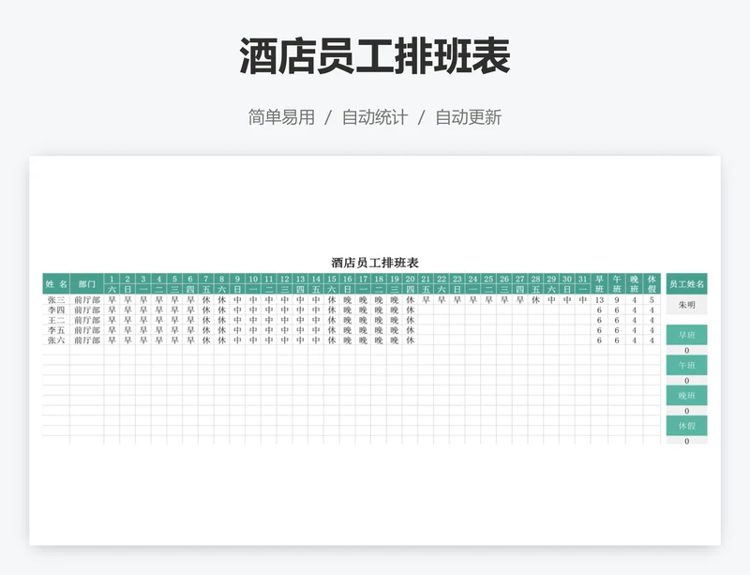Select the weekday cell under day 22
Viewport: 750px width, 575px height.
point(442,289)
